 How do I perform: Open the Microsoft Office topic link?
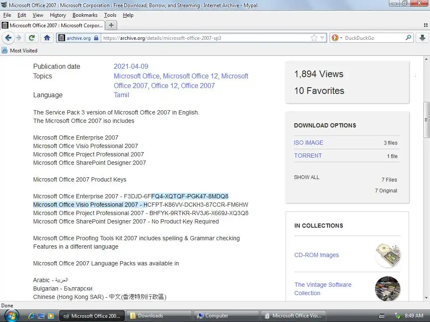click(136, 76)
